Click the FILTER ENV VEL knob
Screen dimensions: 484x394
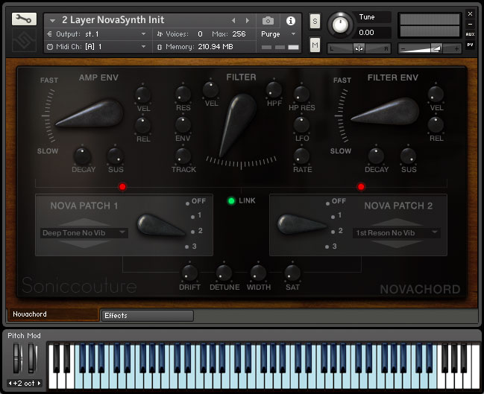[x=436, y=94]
